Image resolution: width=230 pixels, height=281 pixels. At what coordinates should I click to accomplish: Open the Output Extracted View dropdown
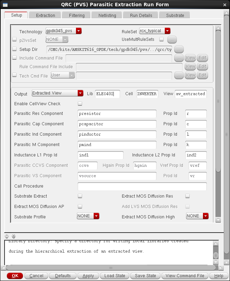58,93
